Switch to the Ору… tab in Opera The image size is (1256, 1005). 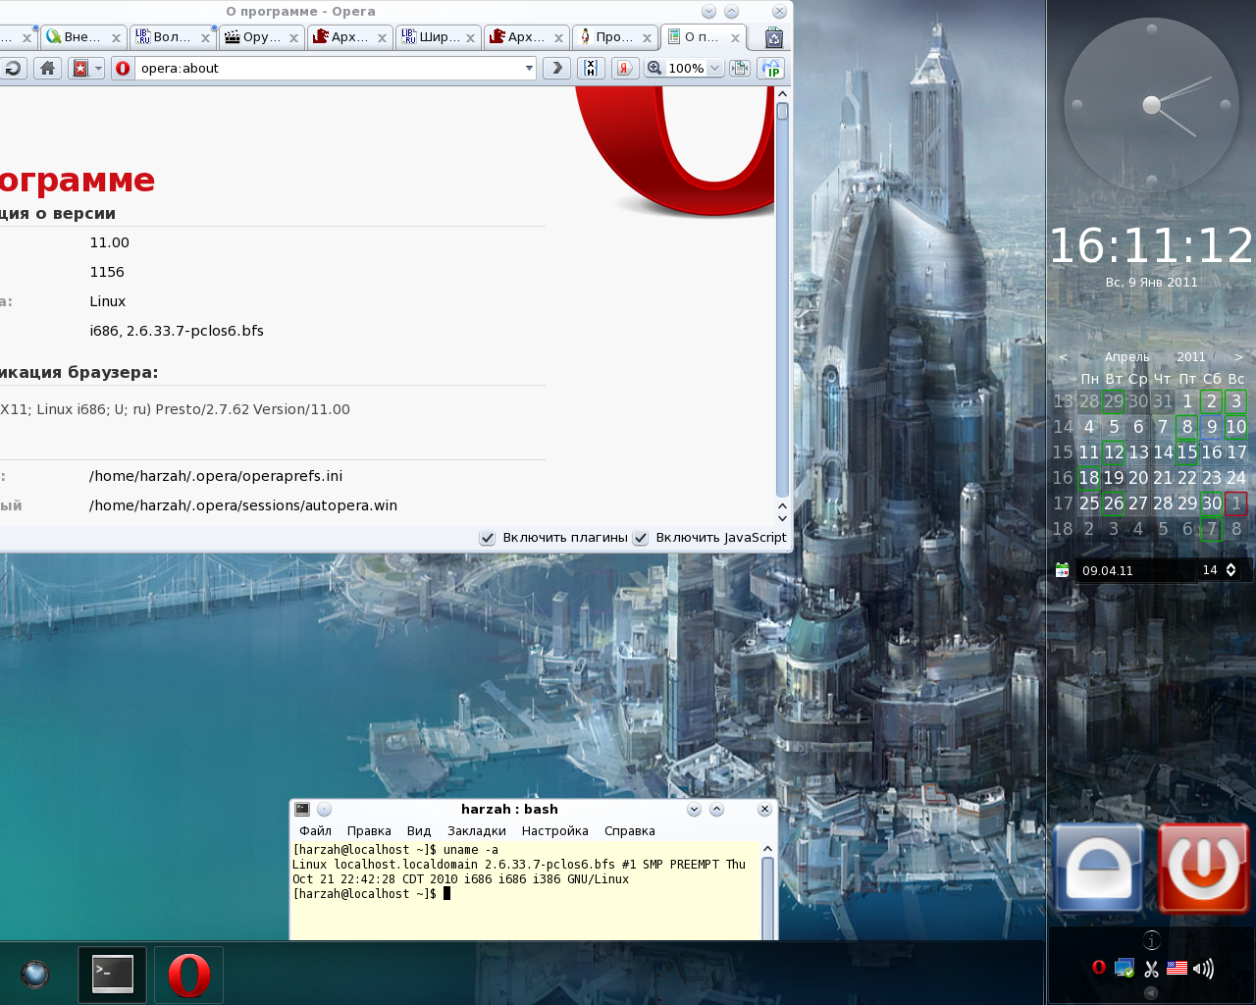(x=260, y=37)
